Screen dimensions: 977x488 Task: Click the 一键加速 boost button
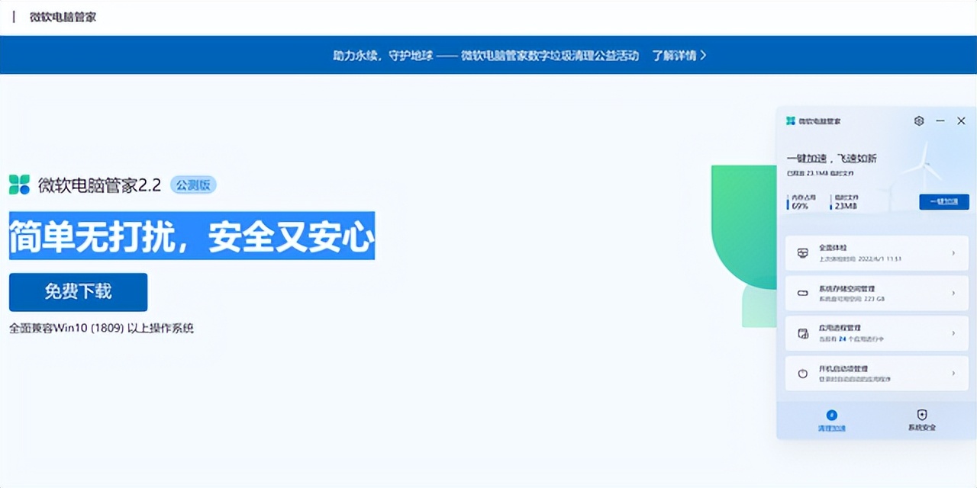943,201
